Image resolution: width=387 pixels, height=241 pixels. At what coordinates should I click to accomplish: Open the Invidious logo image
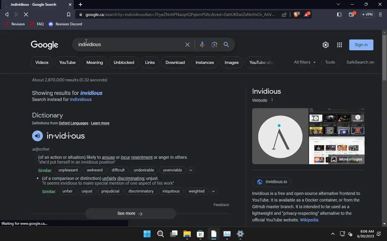(280, 136)
